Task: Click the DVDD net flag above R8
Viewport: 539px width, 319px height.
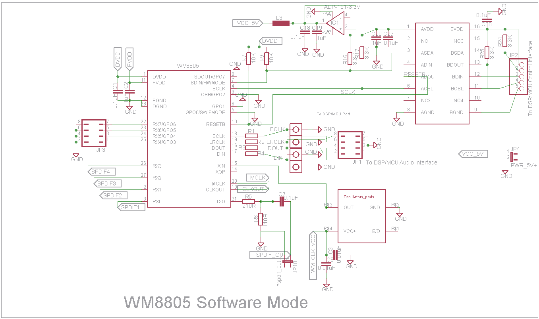Action: 270,41
